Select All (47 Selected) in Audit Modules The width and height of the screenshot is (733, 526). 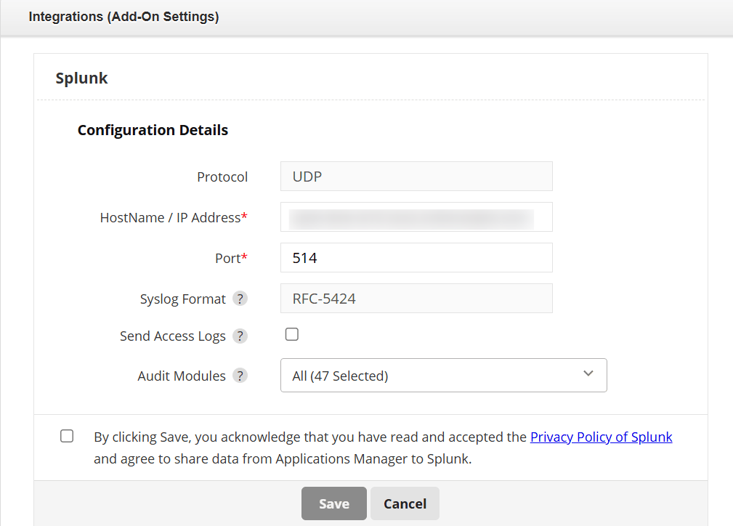pyautogui.click(x=443, y=375)
